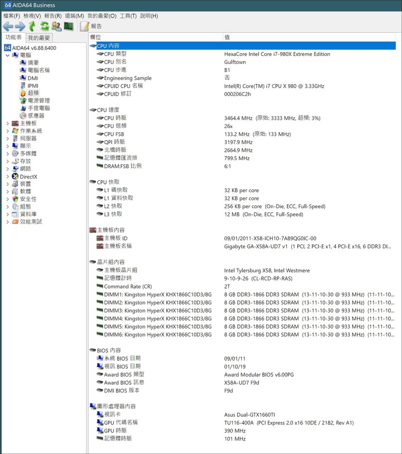Expand the 存放 tree node

[8, 161]
